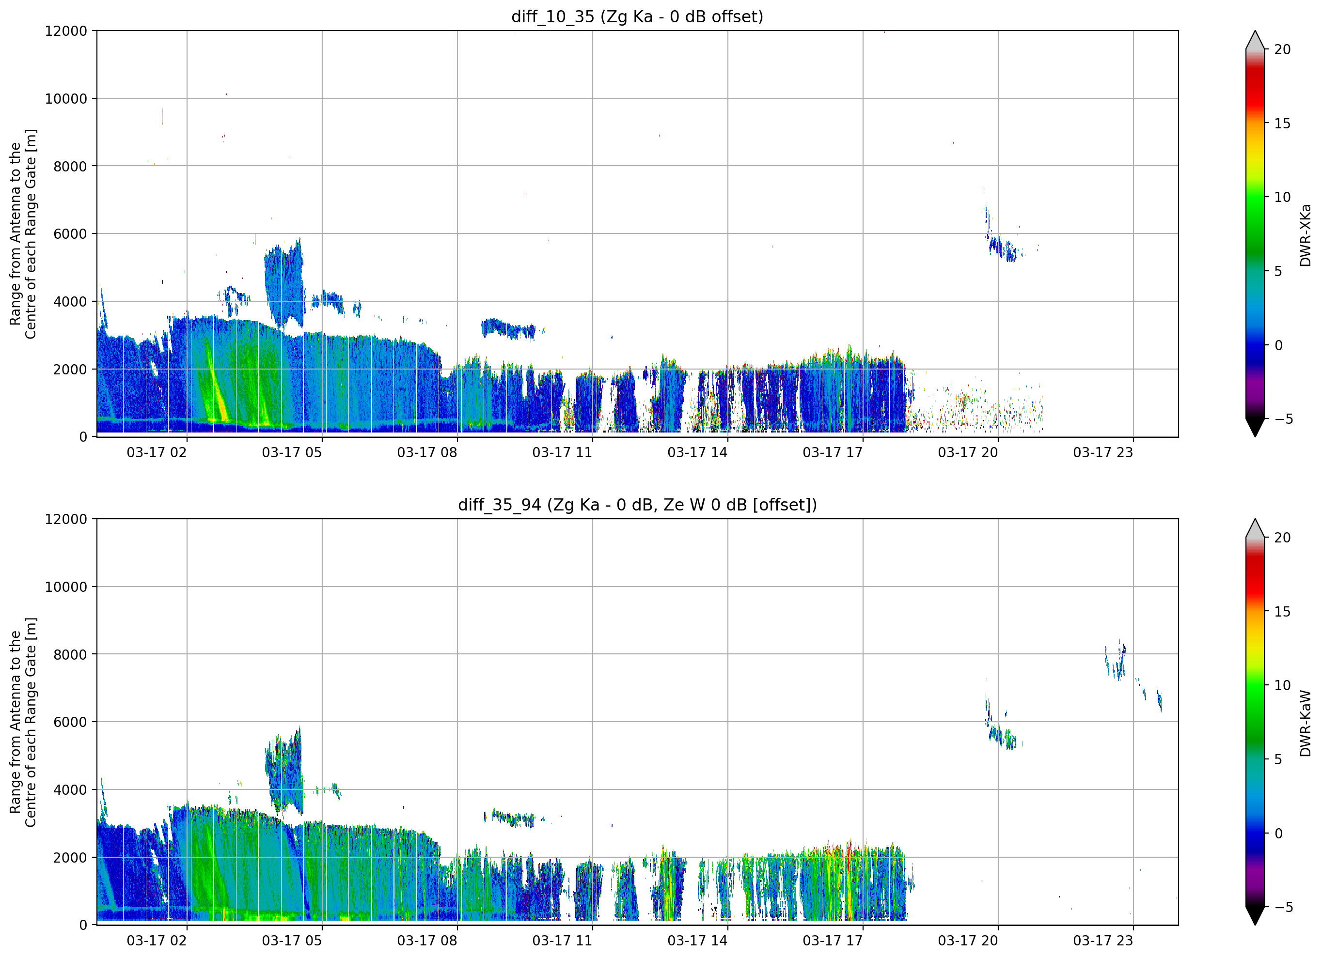Click the 10 label on bottom colorbar
Image resolution: width=1322 pixels, height=958 pixels.
click(x=1282, y=685)
